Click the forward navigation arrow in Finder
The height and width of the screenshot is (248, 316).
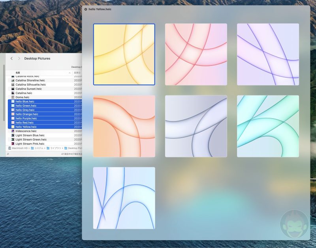point(19,58)
